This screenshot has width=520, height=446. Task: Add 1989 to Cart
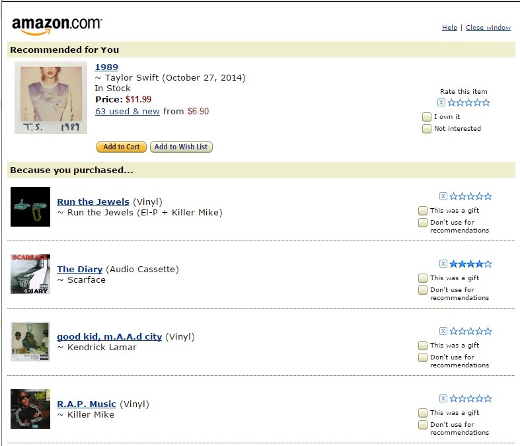[122, 147]
